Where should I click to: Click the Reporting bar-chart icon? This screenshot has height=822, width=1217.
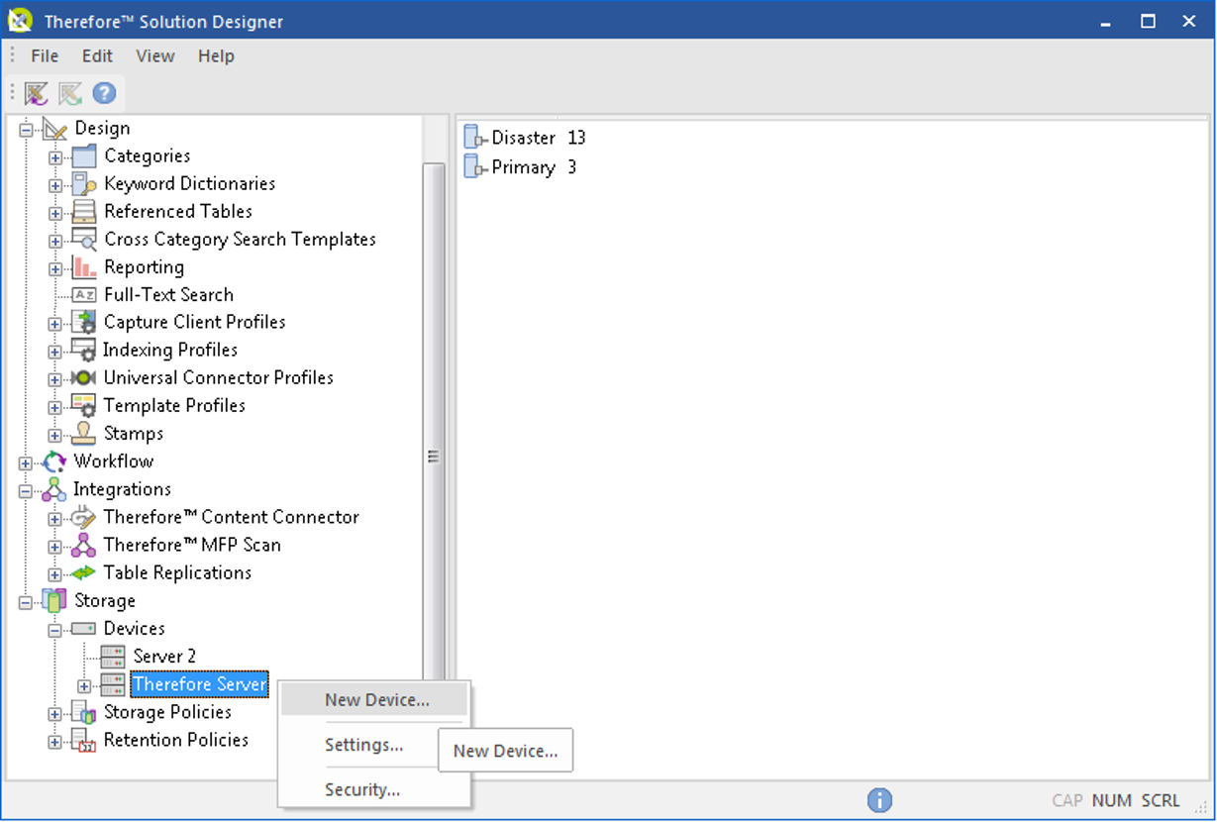pos(84,266)
